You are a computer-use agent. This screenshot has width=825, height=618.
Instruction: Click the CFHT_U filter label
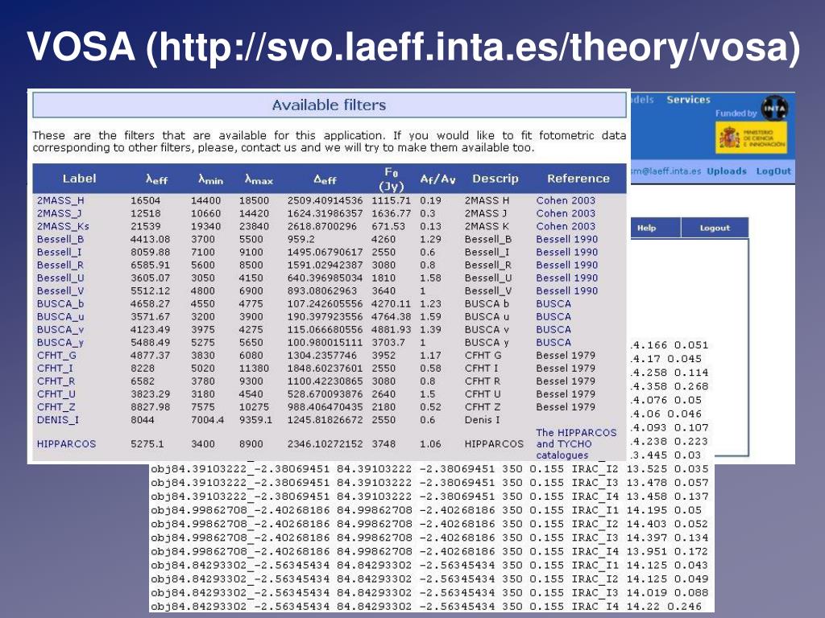(x=56, y=393)
